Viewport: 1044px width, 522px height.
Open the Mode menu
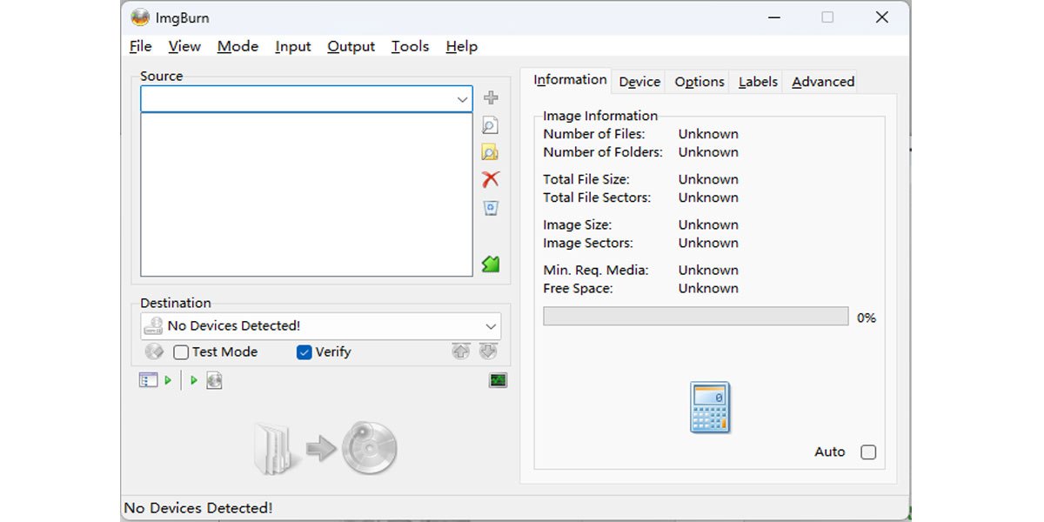pos(238,47)
